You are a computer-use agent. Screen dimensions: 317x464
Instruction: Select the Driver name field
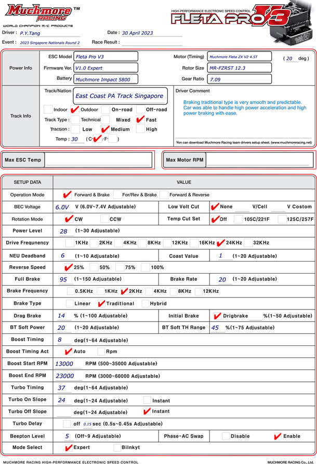(49, 33)
